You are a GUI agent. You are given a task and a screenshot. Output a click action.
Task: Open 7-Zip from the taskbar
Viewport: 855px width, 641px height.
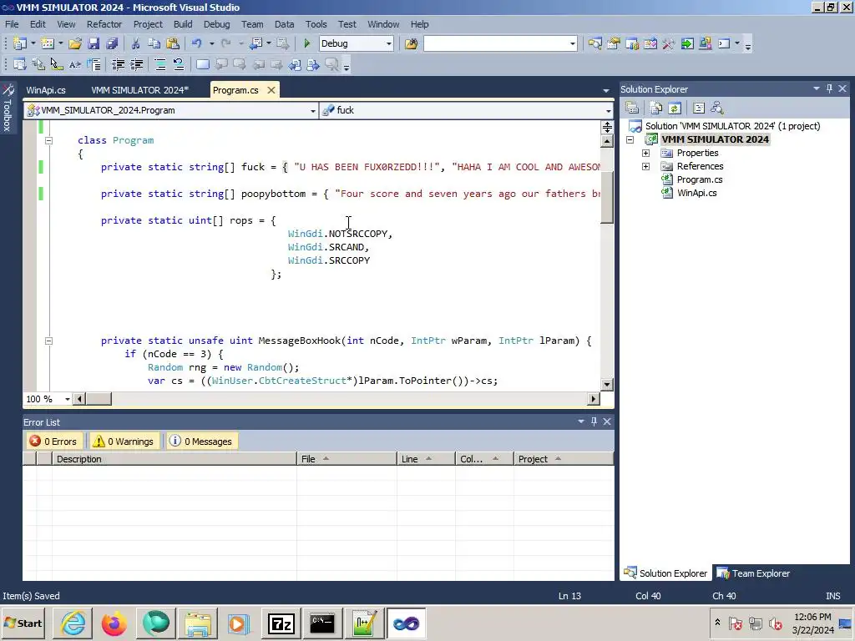[281, 623]
